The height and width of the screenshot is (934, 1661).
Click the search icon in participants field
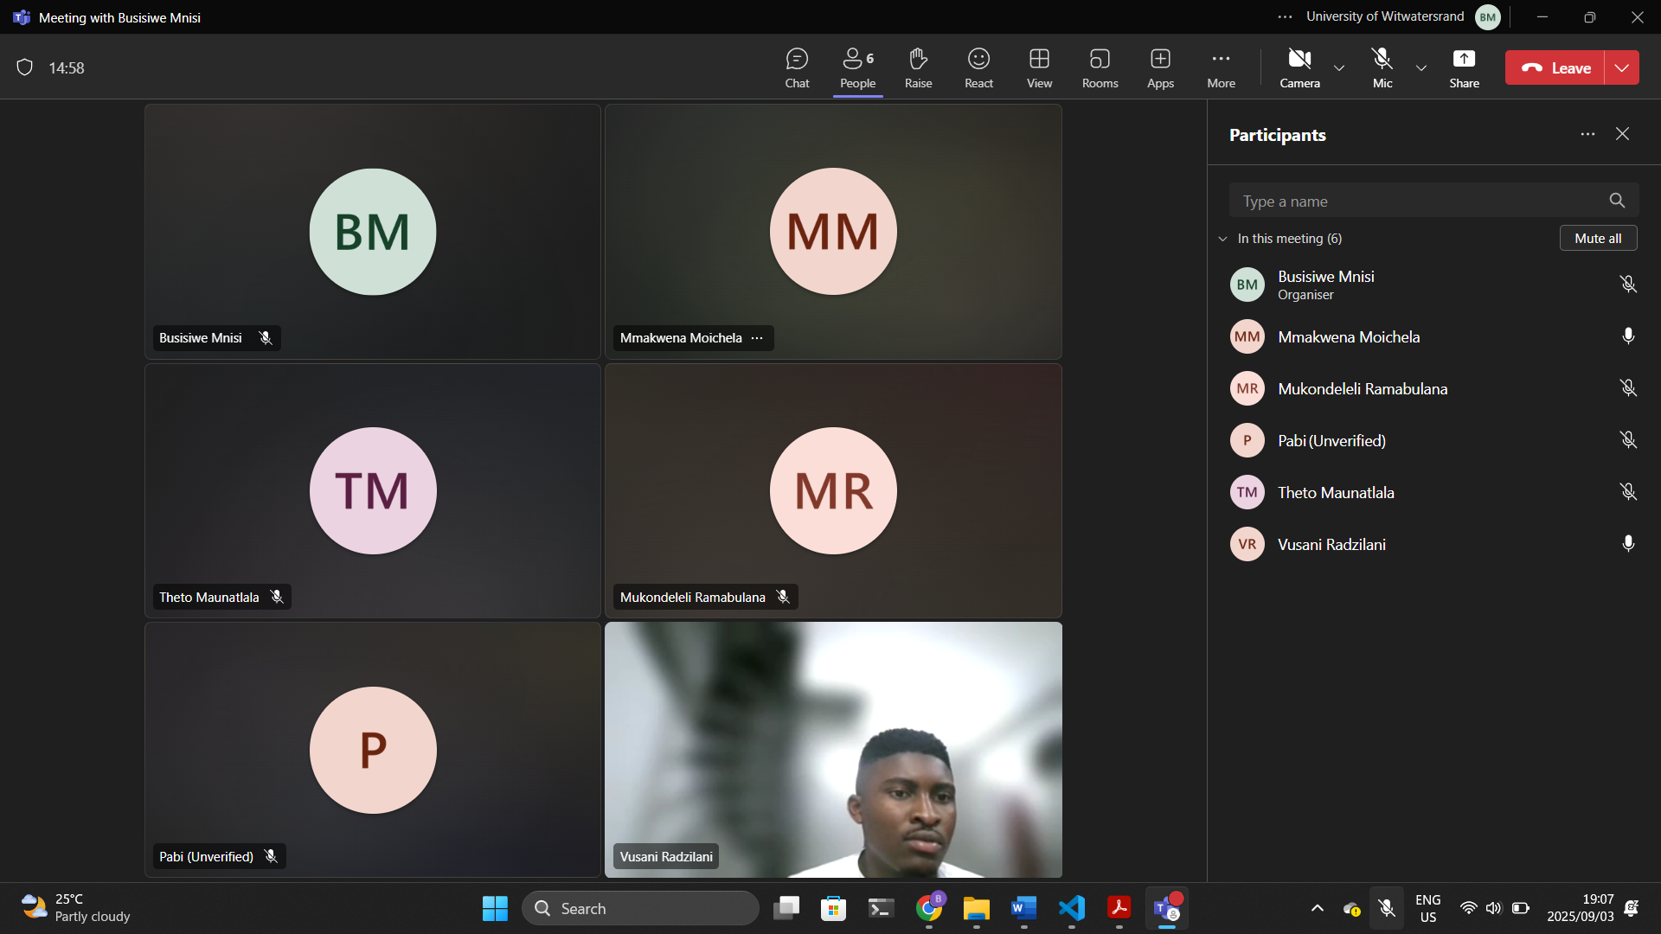point(1617,201)
